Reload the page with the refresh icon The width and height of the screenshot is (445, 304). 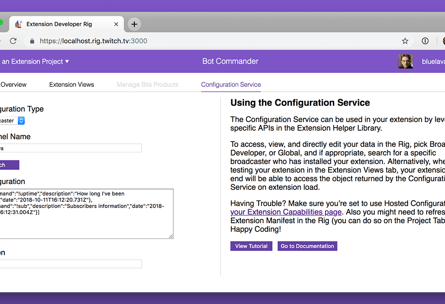13,41
